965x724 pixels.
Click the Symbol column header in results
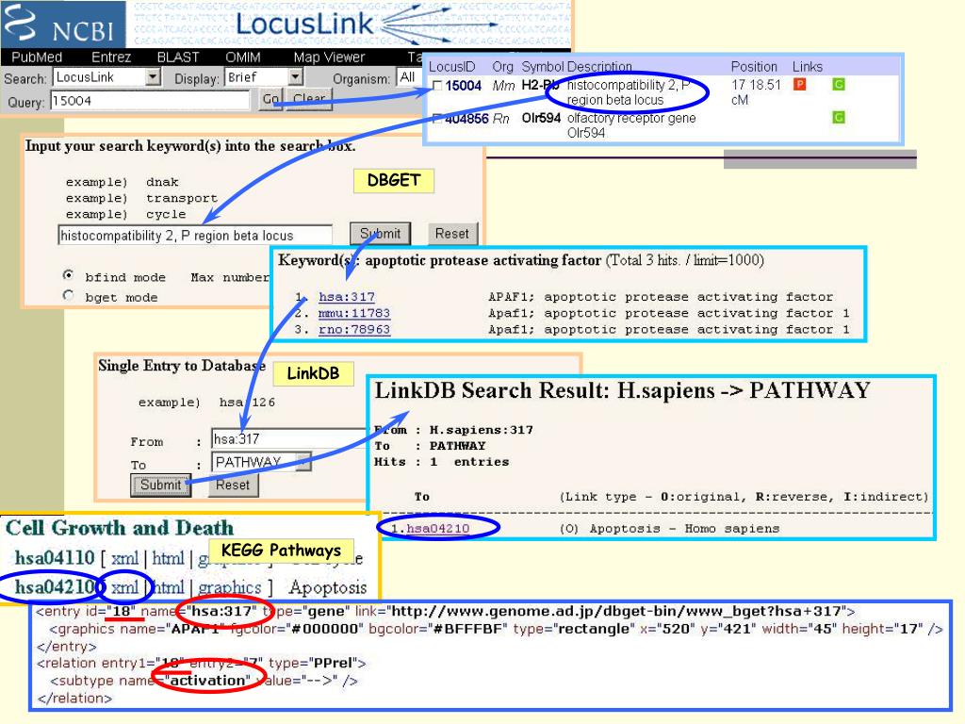click(x=542, y=67)
